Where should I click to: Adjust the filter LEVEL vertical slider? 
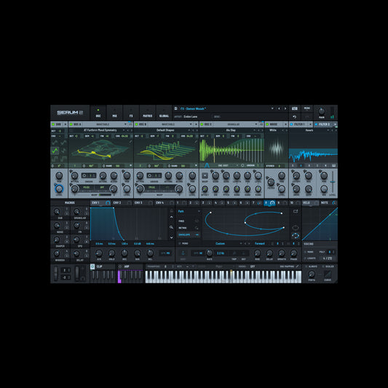click(333, 182)
